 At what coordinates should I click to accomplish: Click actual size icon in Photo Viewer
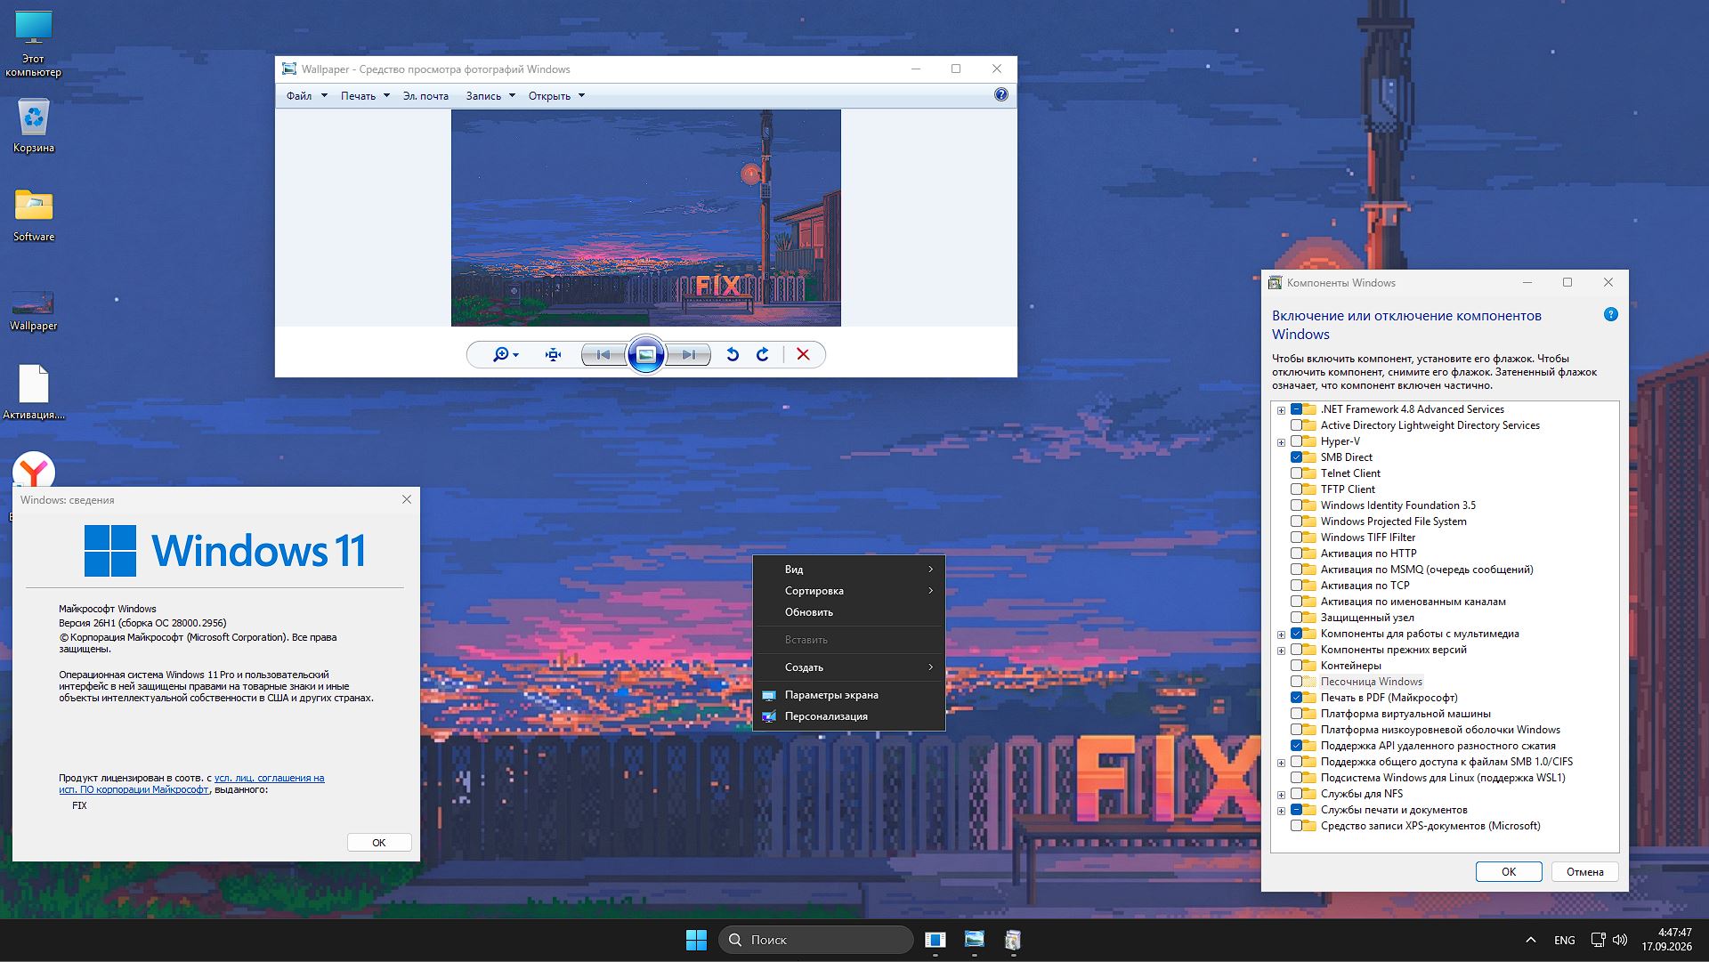point(553,354)
